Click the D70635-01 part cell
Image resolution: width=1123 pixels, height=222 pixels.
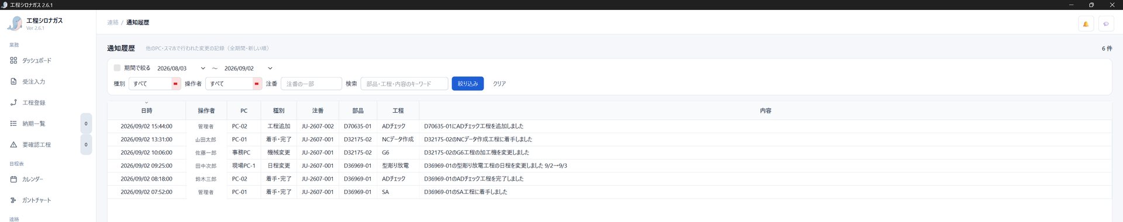[x=357, y=126]
